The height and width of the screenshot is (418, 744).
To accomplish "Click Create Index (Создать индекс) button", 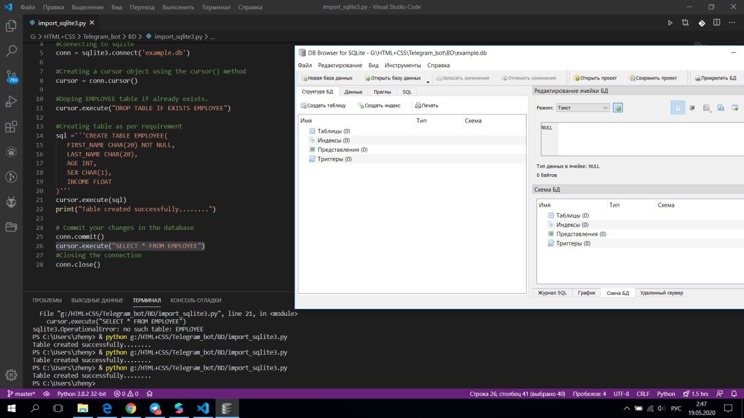I will [379, 106].
